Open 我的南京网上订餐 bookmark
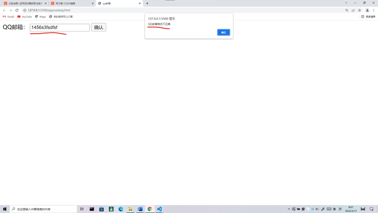Image resolution: width=378 pixels, height=213 pixels. (61, 17)
